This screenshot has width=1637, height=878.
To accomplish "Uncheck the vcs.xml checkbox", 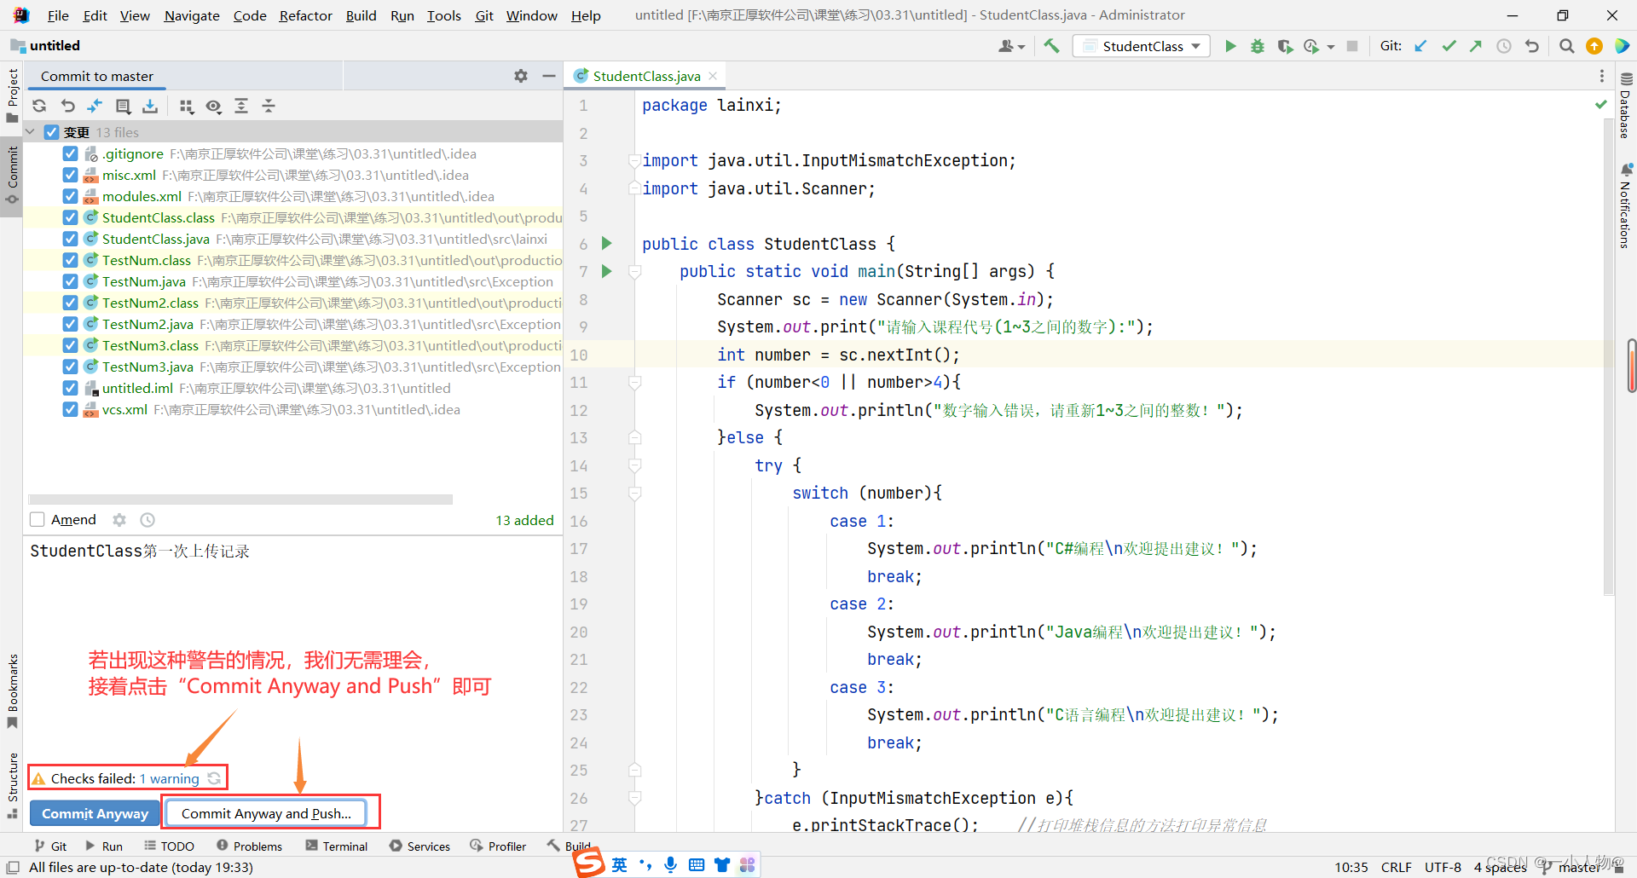I will 71,409.
